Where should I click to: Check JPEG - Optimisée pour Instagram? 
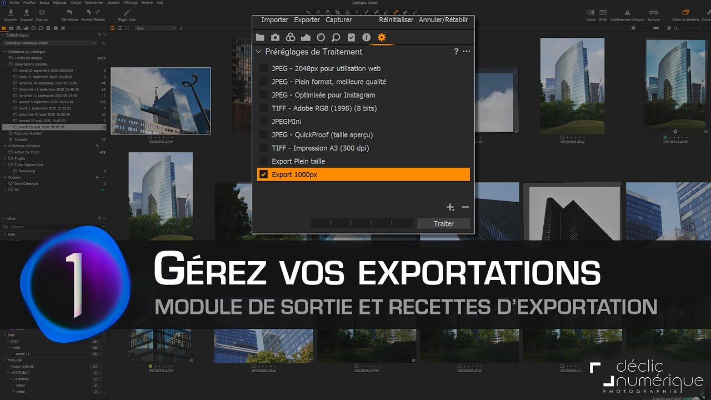coord(263,95)
